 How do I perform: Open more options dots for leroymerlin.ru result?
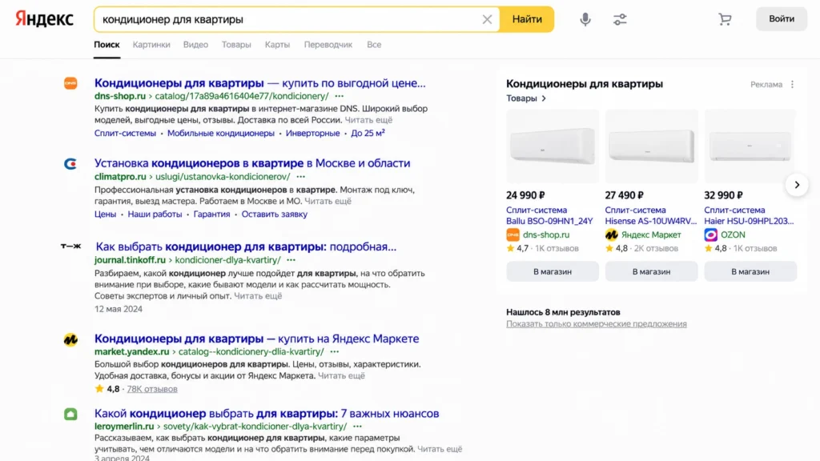pos(357,427)
